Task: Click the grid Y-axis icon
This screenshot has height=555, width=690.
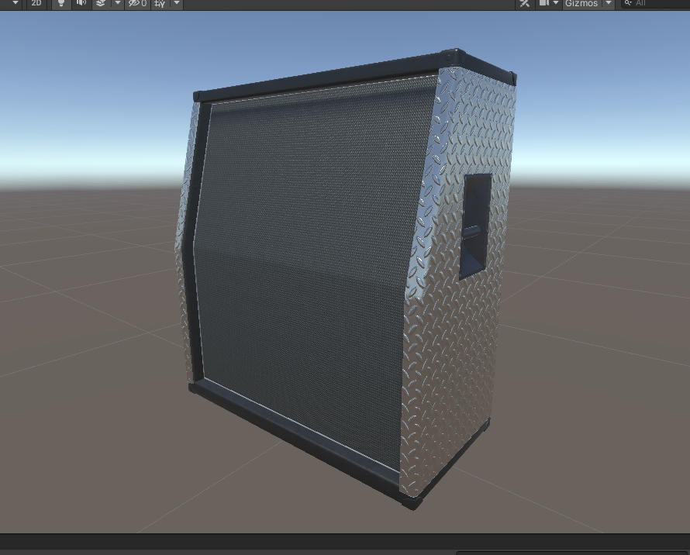Action: coord(159,4)
